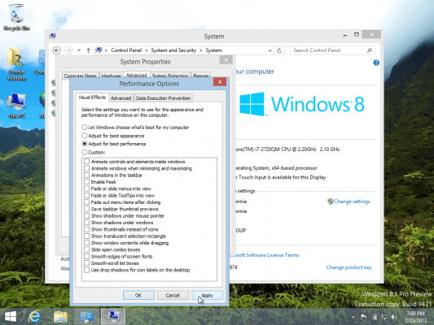The height and width of the screenshot is (325, 434).
Task: Open the volume speaker tray icon
Action: point(394,317)
